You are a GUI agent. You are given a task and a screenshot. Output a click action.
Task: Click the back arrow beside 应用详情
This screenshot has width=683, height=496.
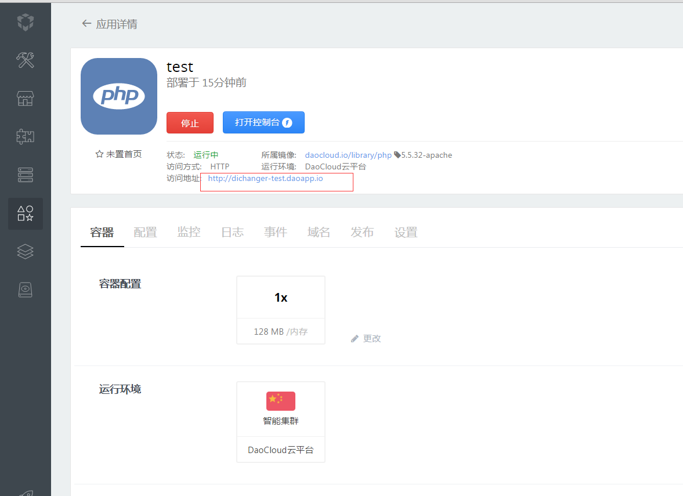click(86, 24)
